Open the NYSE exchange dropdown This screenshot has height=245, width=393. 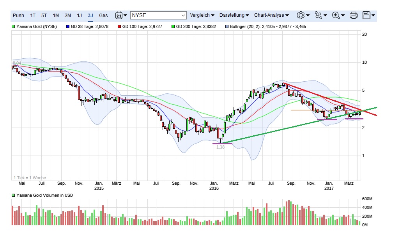tap(158, 16)
